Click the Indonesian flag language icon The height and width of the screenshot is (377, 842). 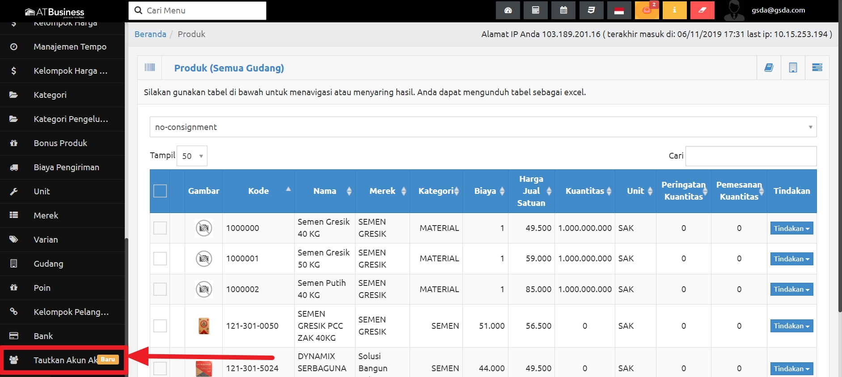click(x=619, y=10)
